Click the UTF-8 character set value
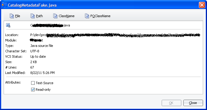Image resolution: width=207 pixels, height=110 pixels. tap(35, 51)
